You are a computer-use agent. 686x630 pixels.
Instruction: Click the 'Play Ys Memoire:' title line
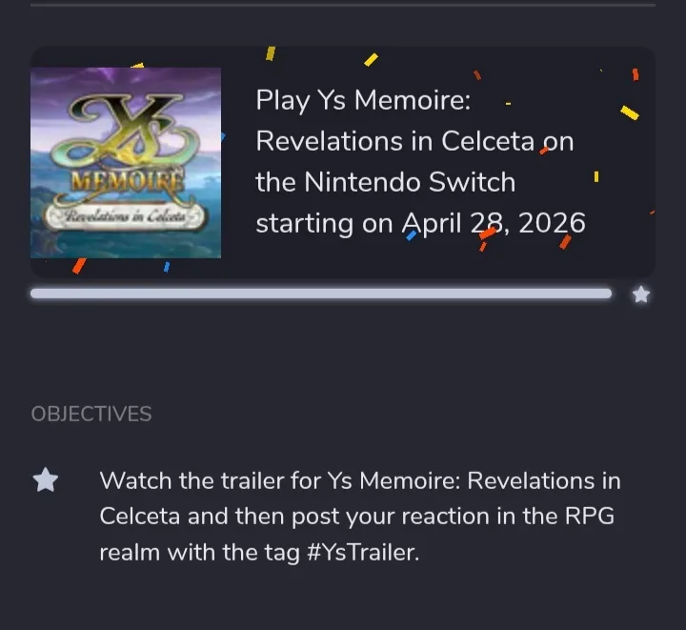tap(363, 100)
